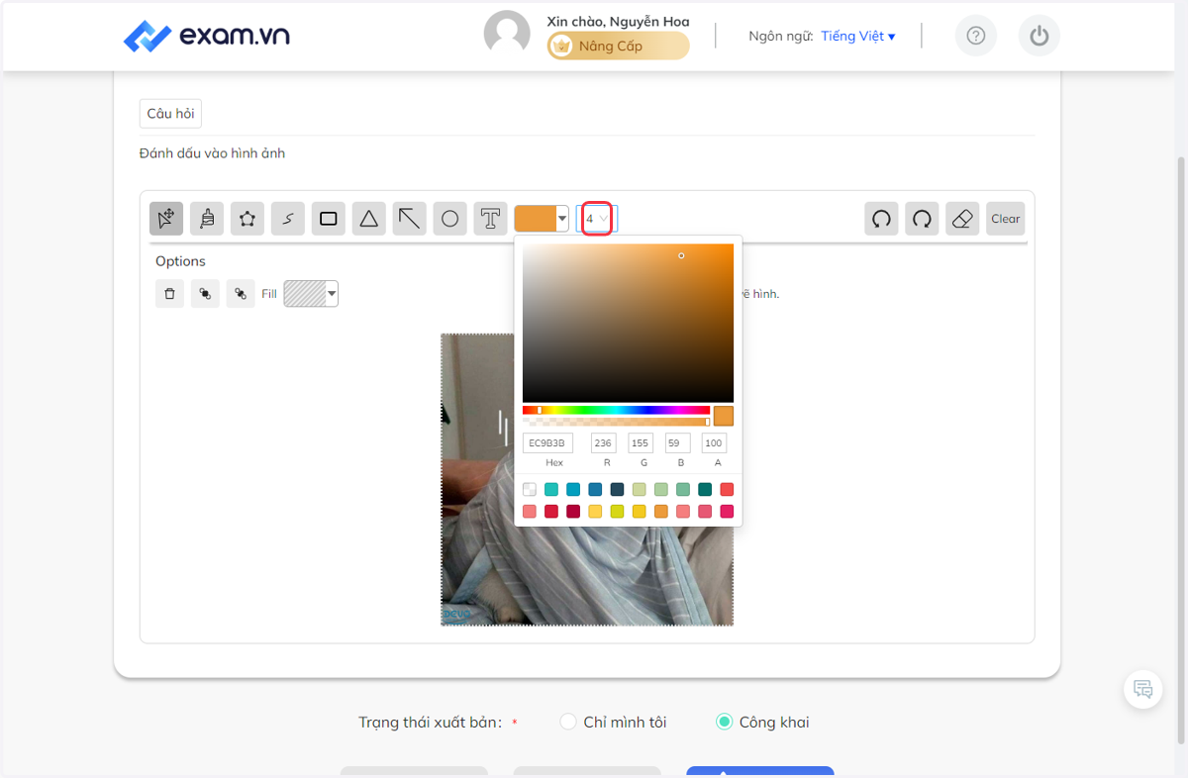Select the circle shape tool
Viewport: 1188px width, 778px height.
[x=450, y=219]
